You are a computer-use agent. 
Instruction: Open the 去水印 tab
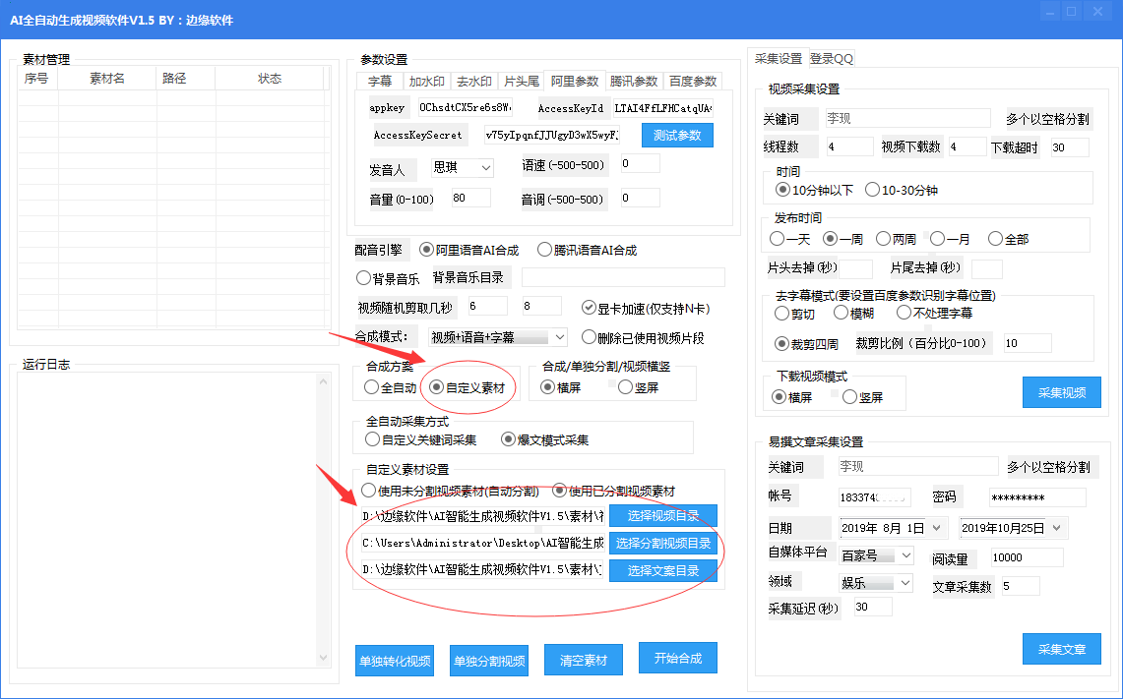click(x=474, y=81)
